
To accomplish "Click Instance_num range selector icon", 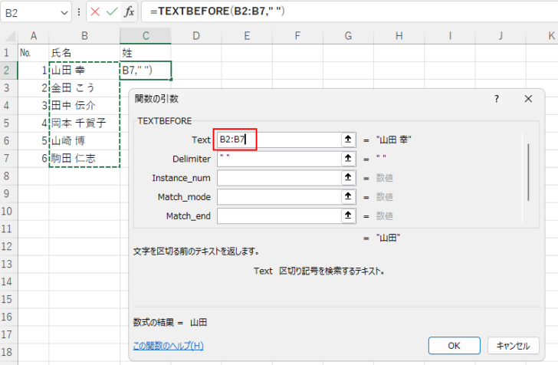I will coord(348,178).
